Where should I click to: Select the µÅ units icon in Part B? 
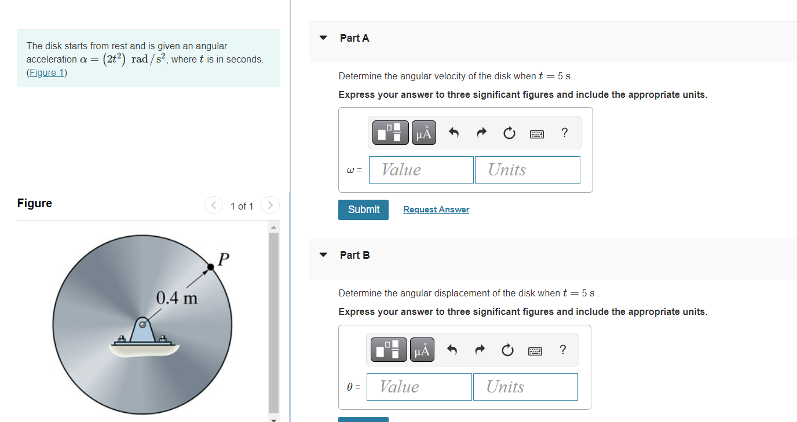click(x=422, y=349)
